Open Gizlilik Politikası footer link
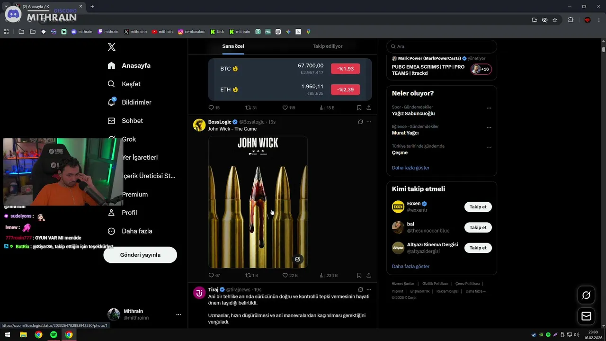The height and width of the screenshot is (341, 606). point(435,284)
